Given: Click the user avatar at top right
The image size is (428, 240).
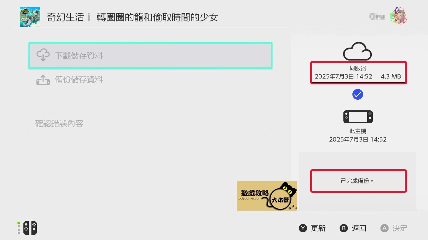Looking at the screenshot, I should point(399,16).
